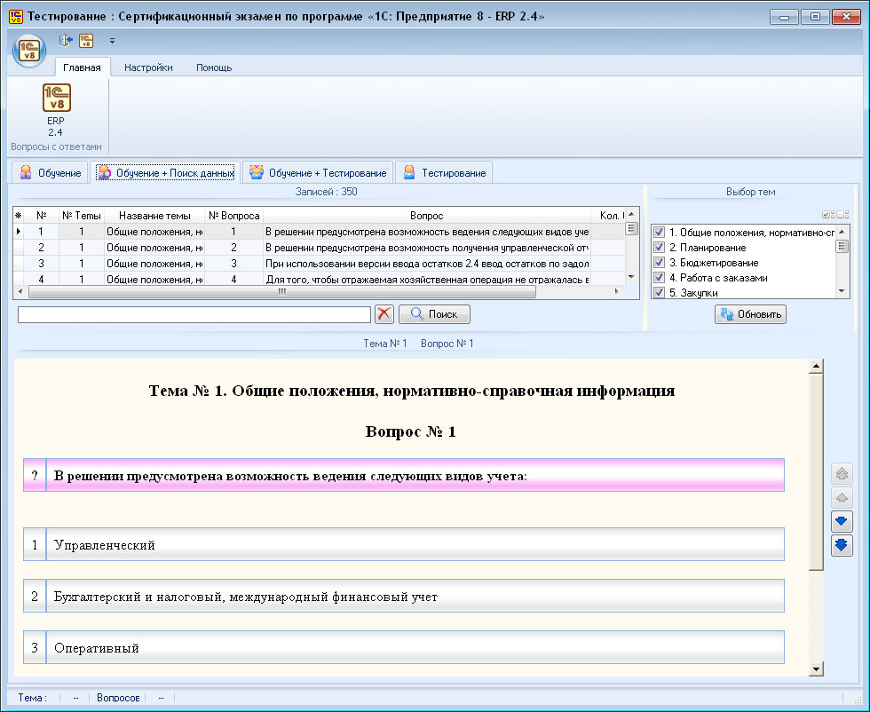Click table vertical scrollbar up arrow
The width and height of the screenshot is (870, 712).
click(x=631, y=214)
